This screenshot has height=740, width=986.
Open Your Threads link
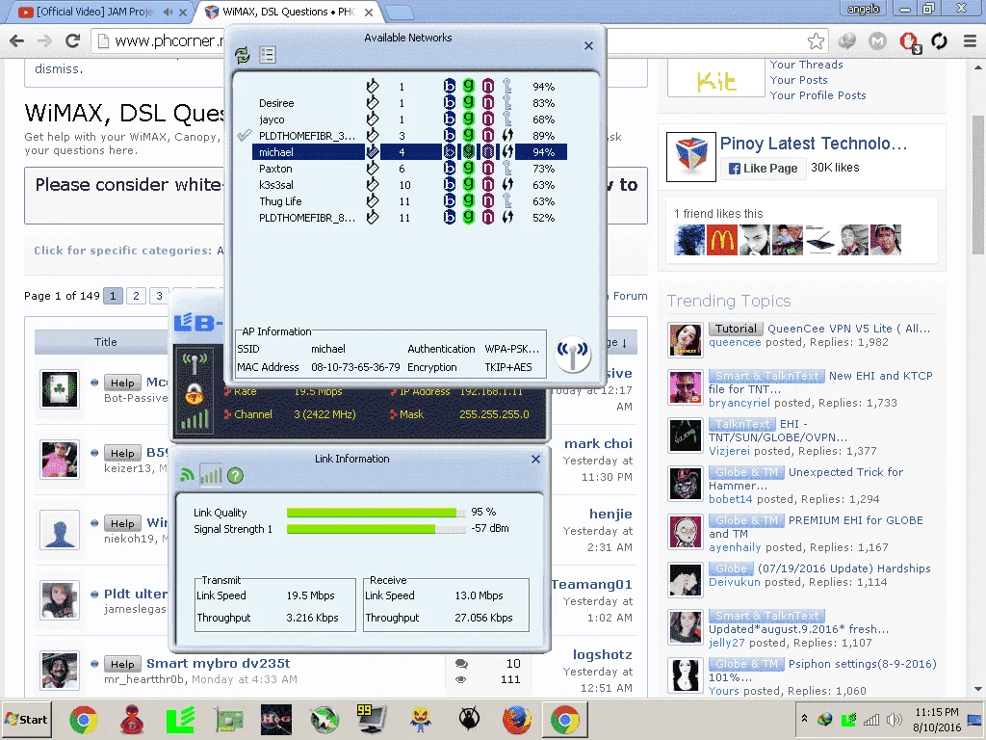(806, 65)
